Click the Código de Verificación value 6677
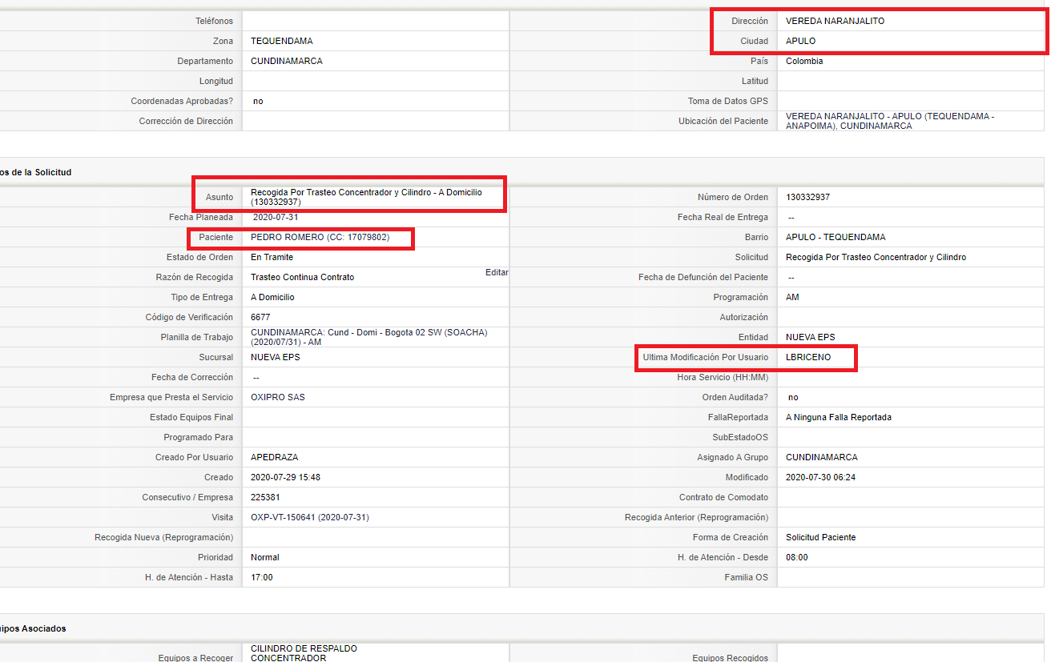 [260, 317]
